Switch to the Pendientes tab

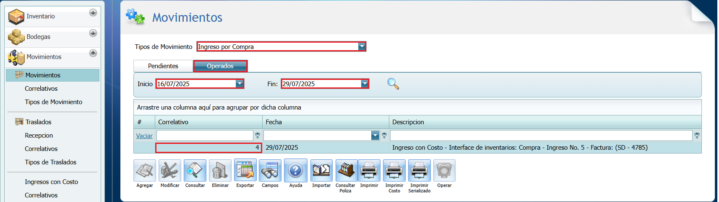tap(163, 66)
